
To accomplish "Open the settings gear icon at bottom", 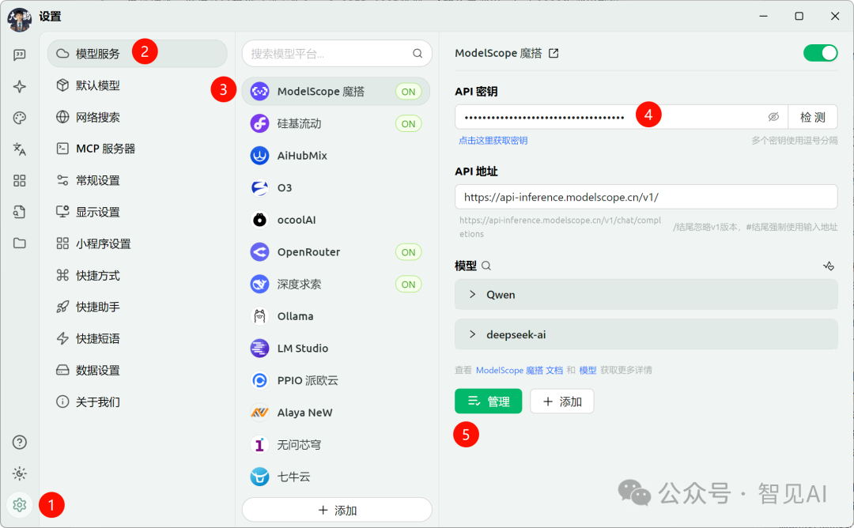I will [x=20, y=505].
